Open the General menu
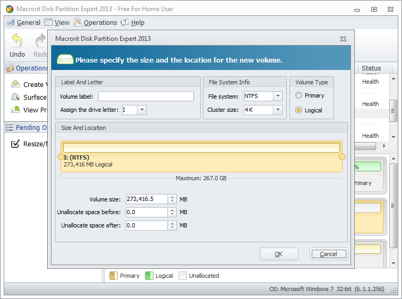The height and width of the screenshot is (299, 402). 29,22
